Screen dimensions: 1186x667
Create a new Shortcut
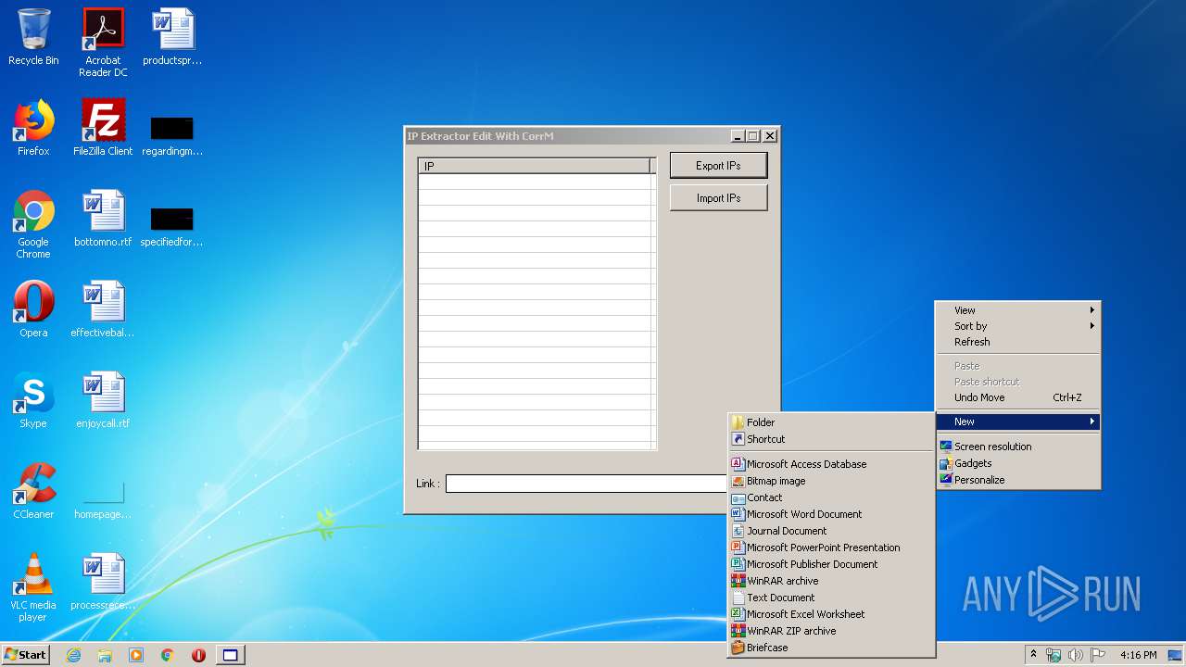(831, 439)
